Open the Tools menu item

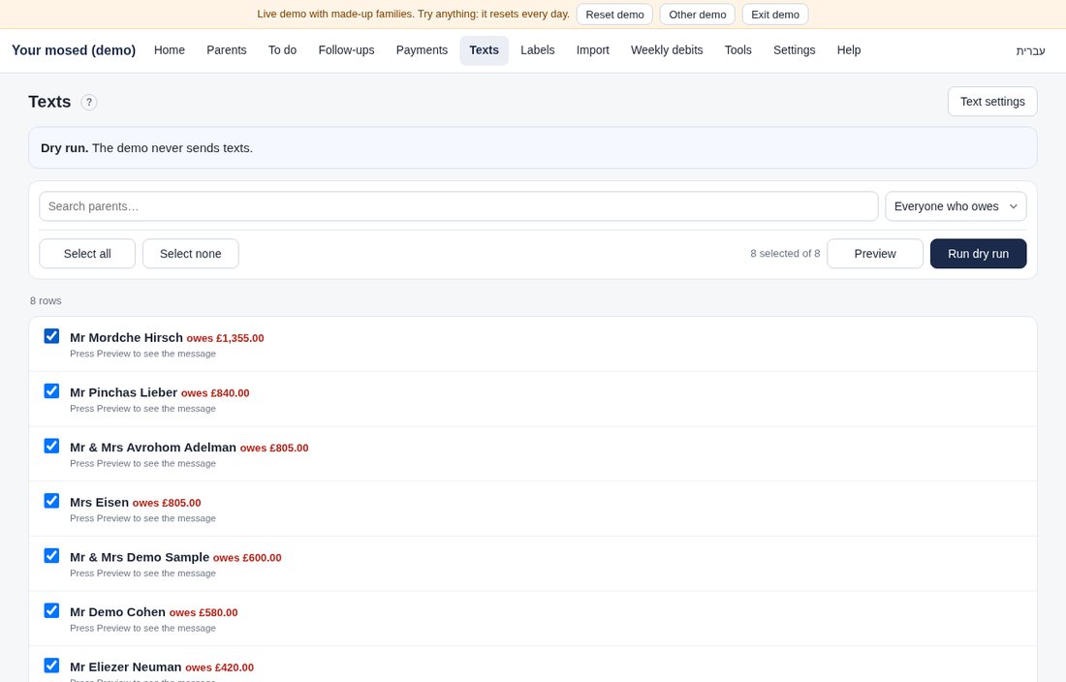pyautogui.click(x=738, y=50)
